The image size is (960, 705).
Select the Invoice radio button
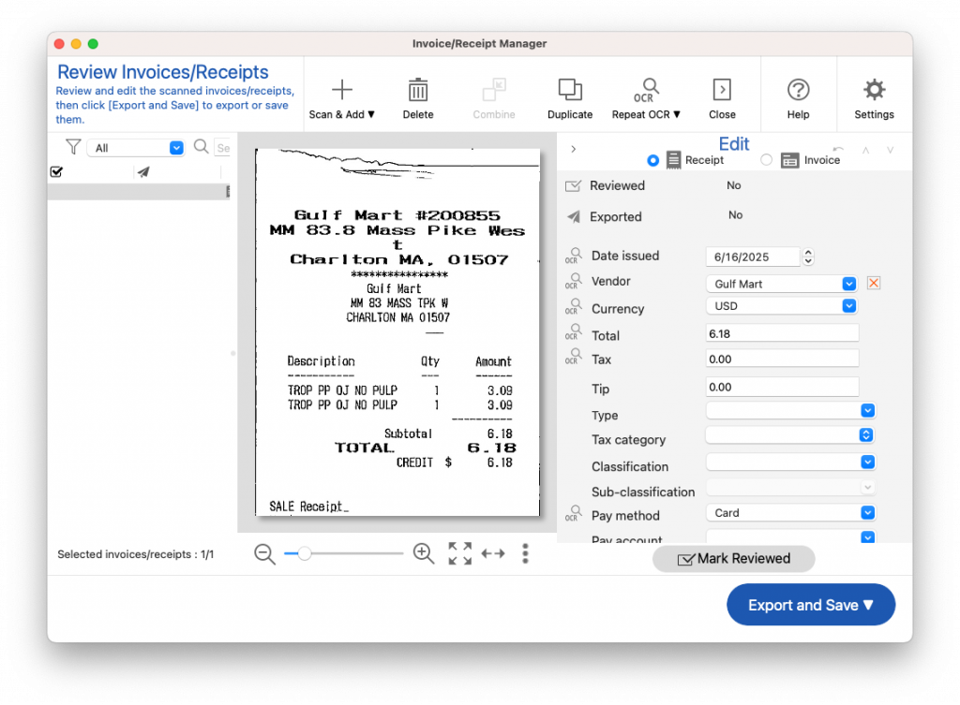pos(766,160)
